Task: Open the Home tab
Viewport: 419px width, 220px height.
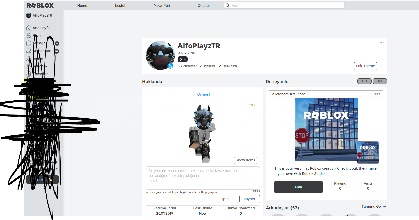Action: [x=82, y=6]
